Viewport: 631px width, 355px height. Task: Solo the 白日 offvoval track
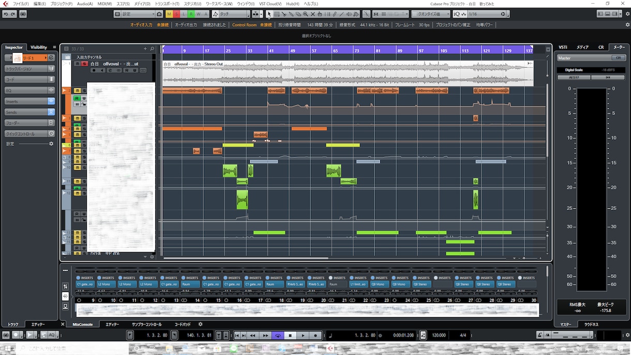pyautogui.click(x=84, y=64)
